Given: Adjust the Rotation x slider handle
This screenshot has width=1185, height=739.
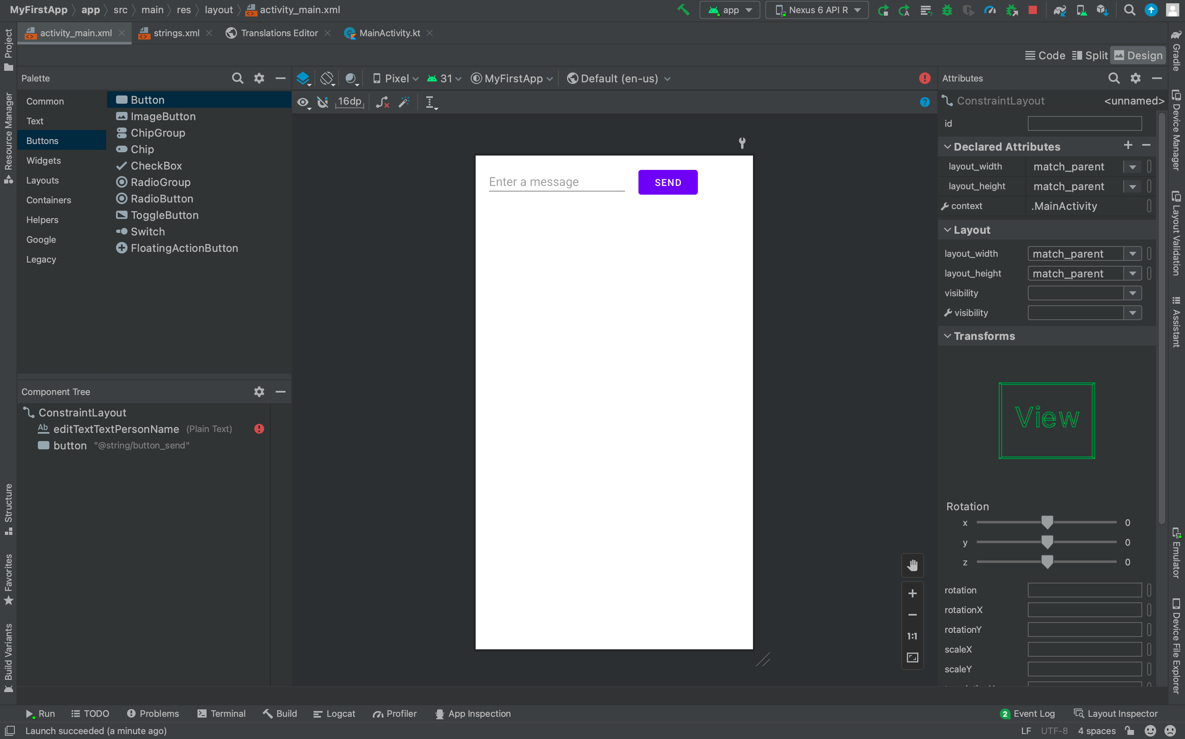Looking at the screenshot, I should pos(1047,523).
